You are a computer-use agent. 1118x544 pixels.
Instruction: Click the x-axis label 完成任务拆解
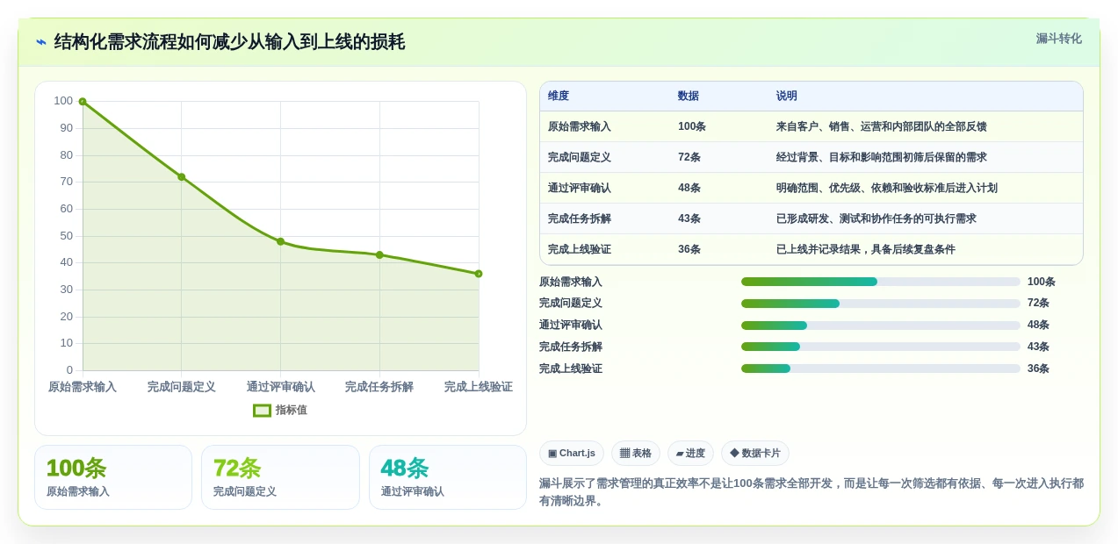[x=379, y=387]
